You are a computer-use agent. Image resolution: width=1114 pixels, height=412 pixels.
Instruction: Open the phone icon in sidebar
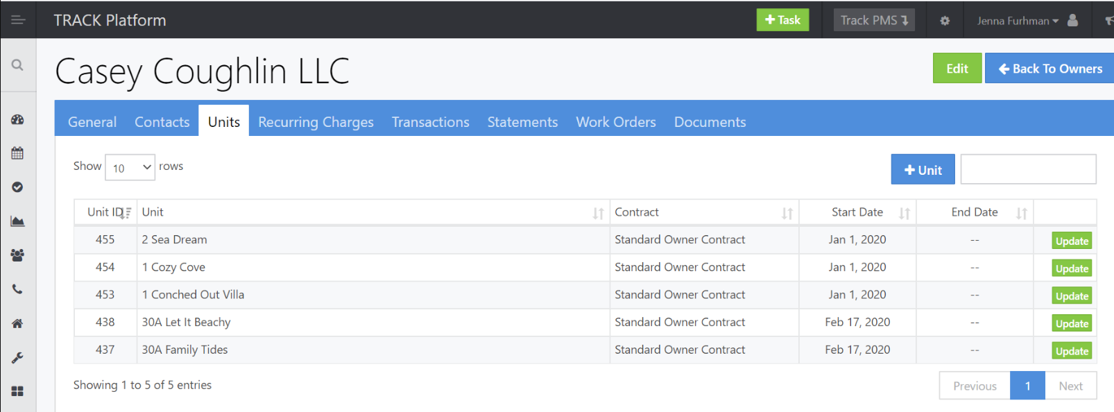tap(18, 289)
